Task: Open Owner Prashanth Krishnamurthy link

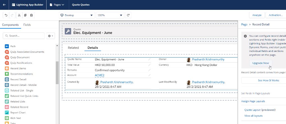Action: (x=208, y=59)
